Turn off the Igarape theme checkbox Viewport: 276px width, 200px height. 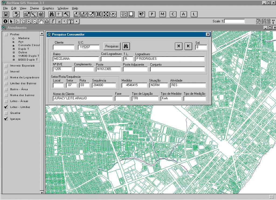pos(6,119)
